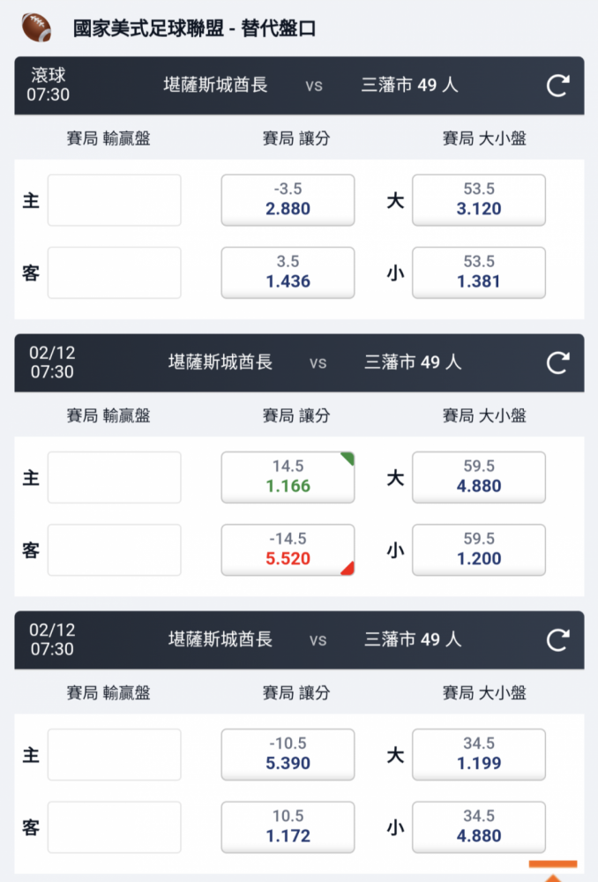The image size is (598, 882).
Task: Refresh odds in the bottom match header
Action: coord(557,640)
